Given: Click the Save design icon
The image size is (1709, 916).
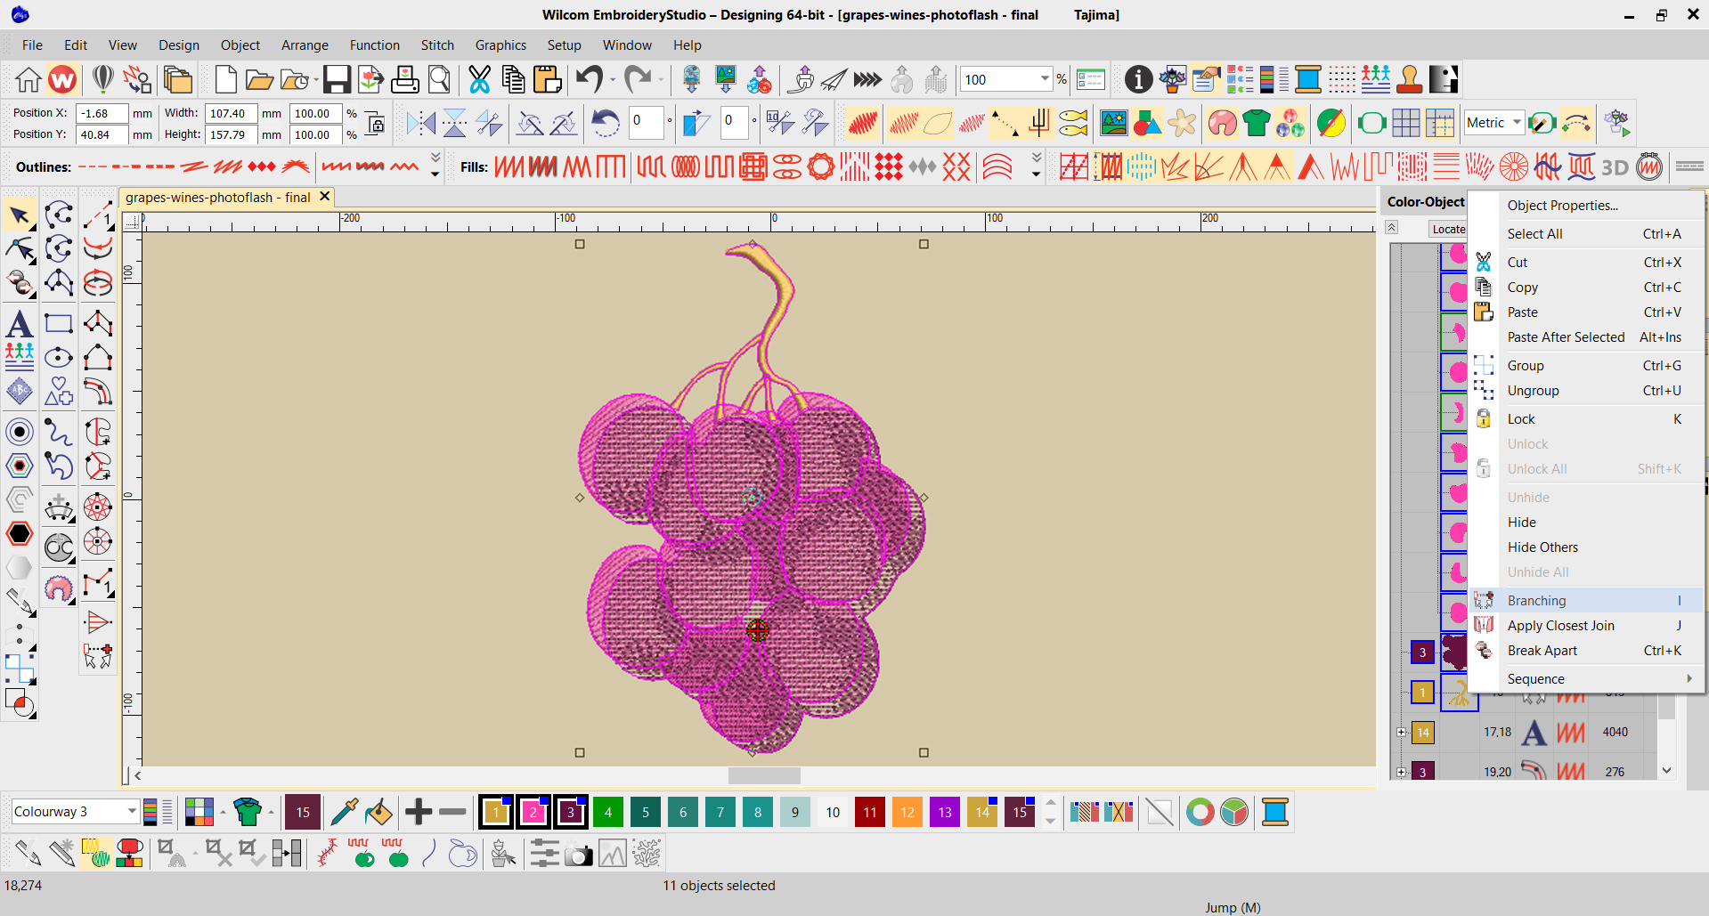Looking at the screenshot, I should click(x=337, y=80).
